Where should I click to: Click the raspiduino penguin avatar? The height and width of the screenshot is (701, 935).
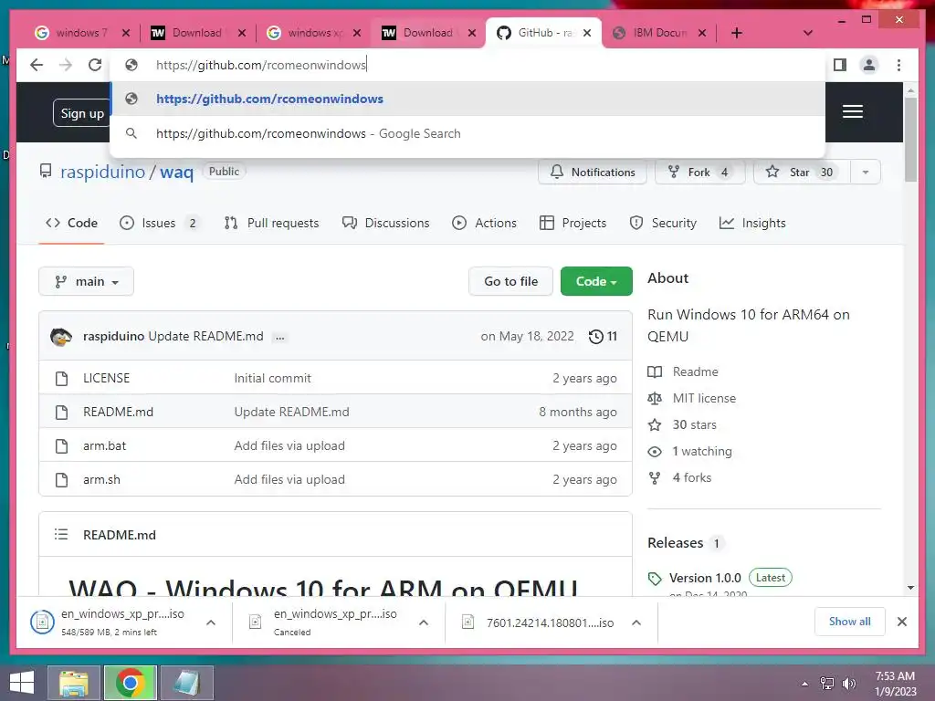[61, 337]
